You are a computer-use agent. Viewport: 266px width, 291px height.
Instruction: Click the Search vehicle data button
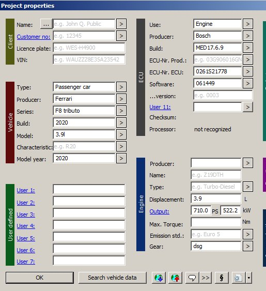pyautogui.click(x=113, y=278)
